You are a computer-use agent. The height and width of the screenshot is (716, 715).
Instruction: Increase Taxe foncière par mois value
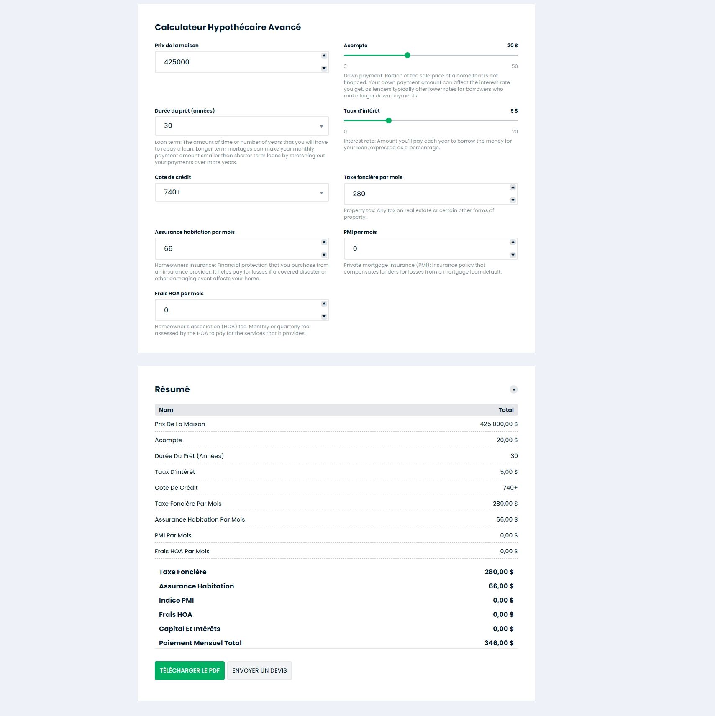point(513,187)
